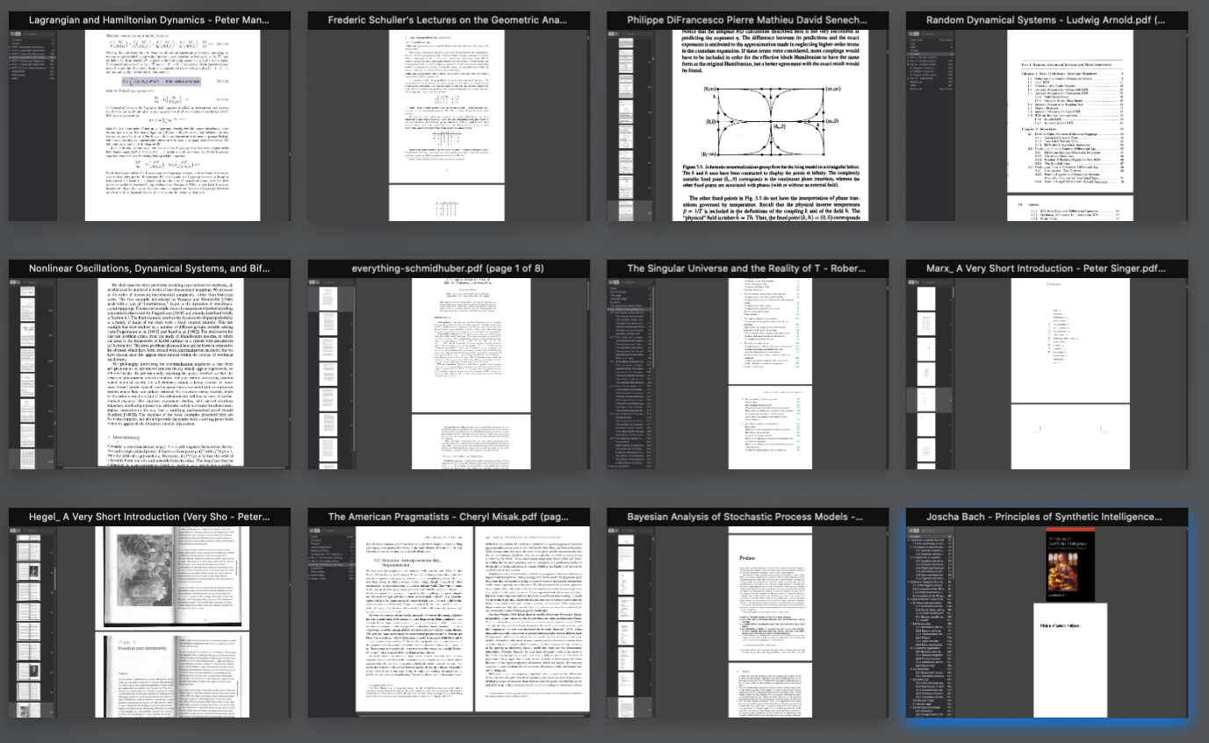Select the Bayesian Analysis of Stochastic Process window

pyautogui.click(x=748, y=613)
